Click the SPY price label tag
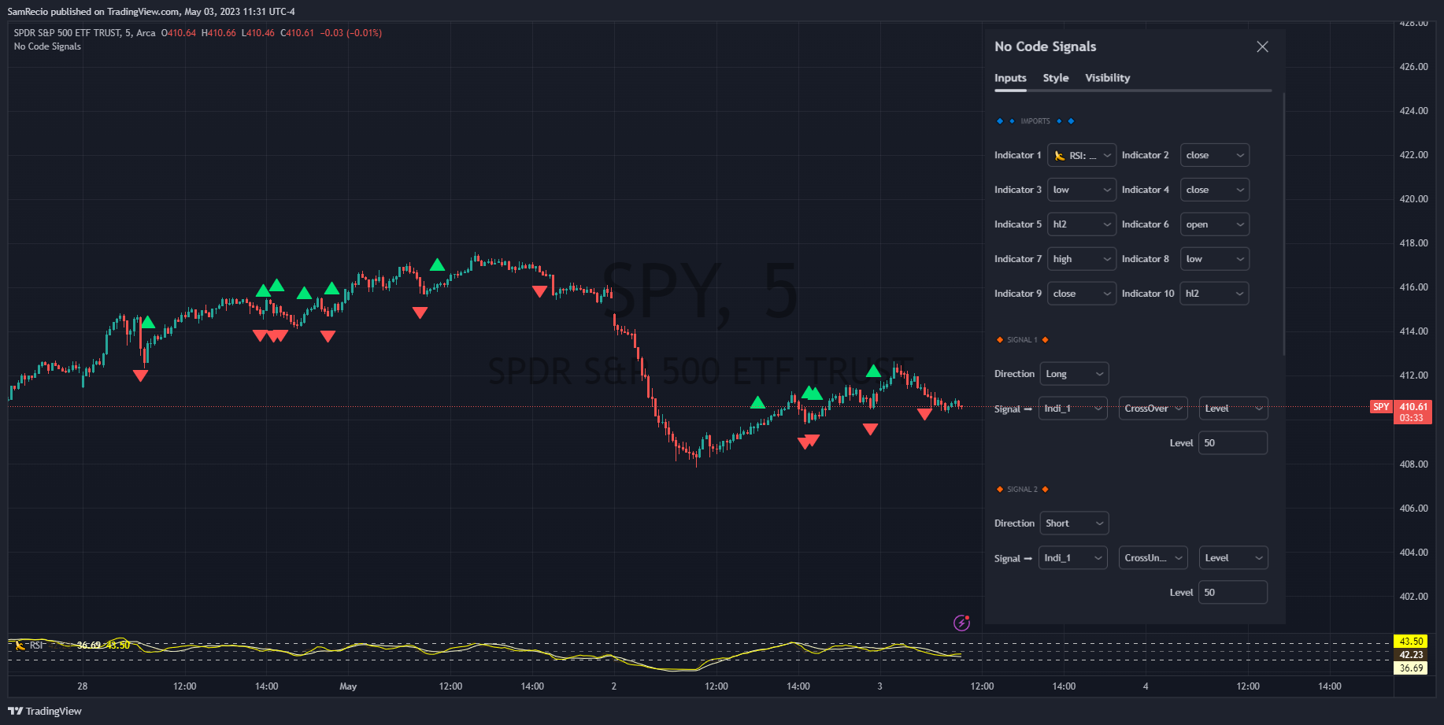This screenshot has height=725, width=1444. click(1381, 407)
